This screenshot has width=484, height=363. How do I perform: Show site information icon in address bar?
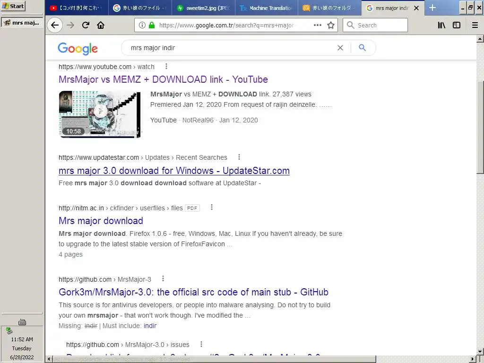point(142,25)
